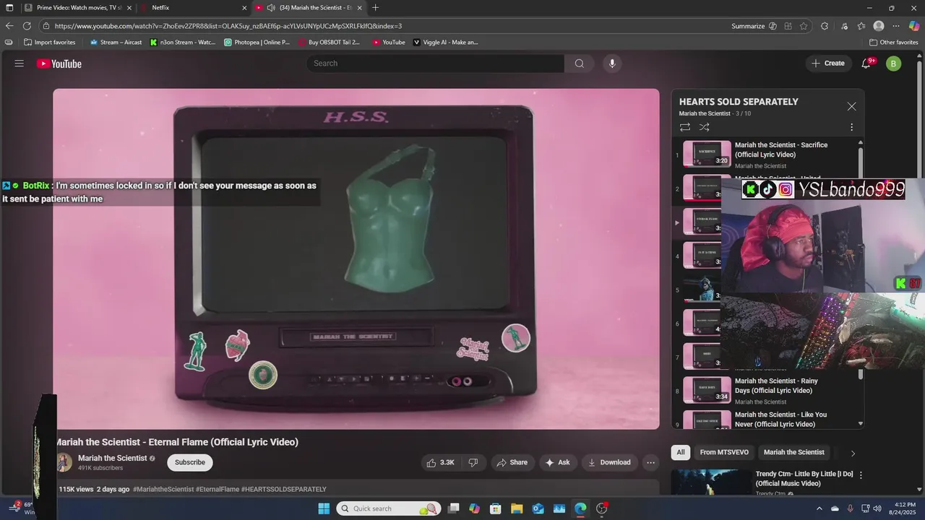The height and width of the screenshot is (520, 925).
Task: Click the Create button
Action: coord(828,64)
